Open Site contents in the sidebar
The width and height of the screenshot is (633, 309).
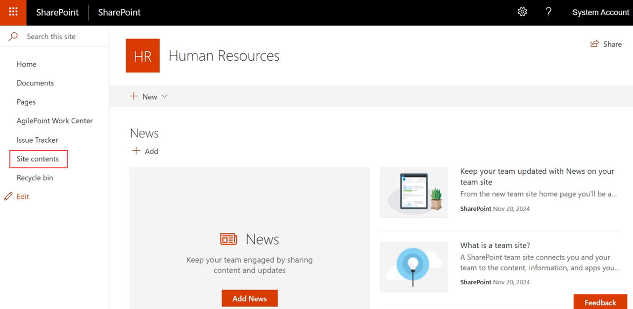(x=38, y=159)
